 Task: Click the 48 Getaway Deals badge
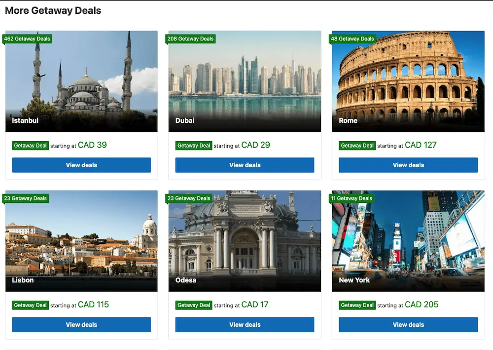(x=352, y=39)
